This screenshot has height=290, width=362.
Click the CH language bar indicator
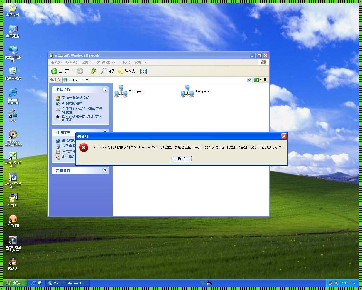(x=203, y=283)
